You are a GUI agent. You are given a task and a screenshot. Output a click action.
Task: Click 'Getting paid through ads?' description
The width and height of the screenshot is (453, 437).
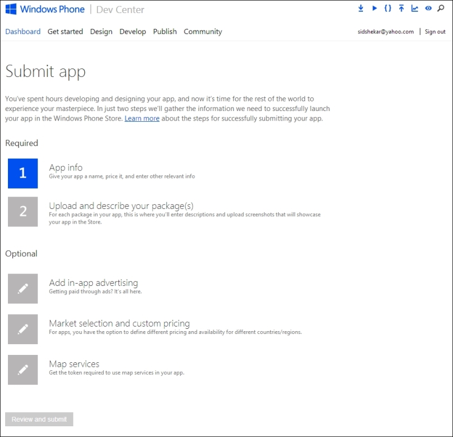95,292
